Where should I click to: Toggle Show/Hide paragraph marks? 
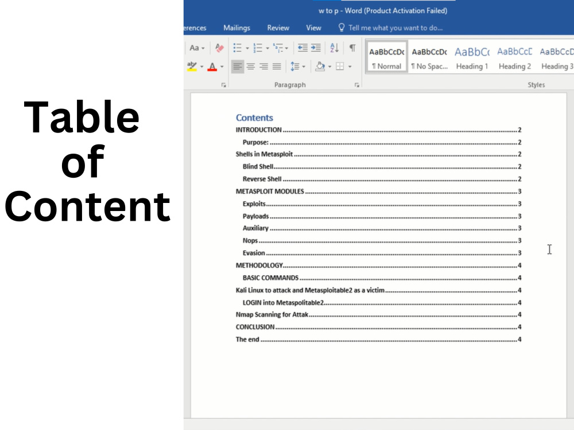pyautogui.click(x=352, y=48)
